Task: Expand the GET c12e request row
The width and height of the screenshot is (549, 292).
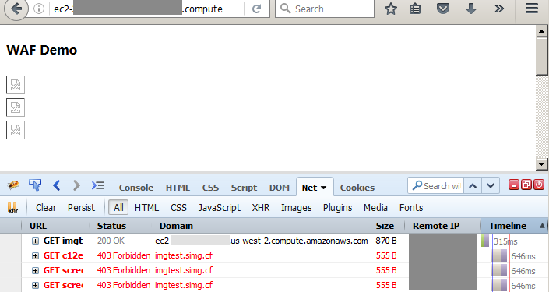Action: point(35,255)
